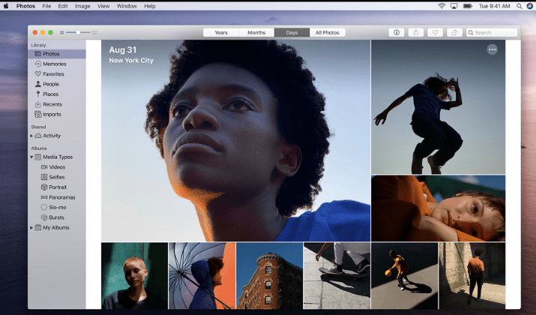The width and height of the screenshot is (536, 315).
Task: Mark the photo as favorite with heart icon
Action: coord(435,32)
